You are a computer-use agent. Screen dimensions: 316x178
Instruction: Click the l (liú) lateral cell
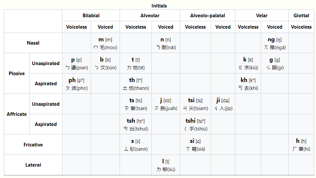tap(165, 165)
